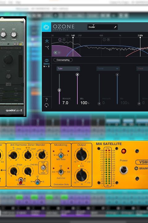The width and height of the screenshot is (148, 223).
Task: Click the Ozone reset circular arrow icon
Action: (x=47, y=105)
